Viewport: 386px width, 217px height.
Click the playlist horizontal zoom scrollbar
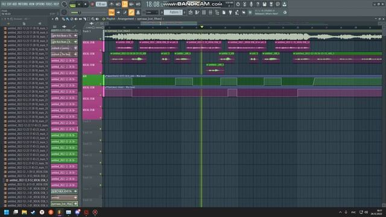[x=169, y=23]
